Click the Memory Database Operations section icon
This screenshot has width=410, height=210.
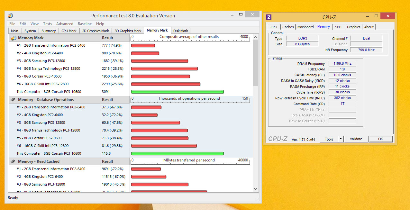13,100
